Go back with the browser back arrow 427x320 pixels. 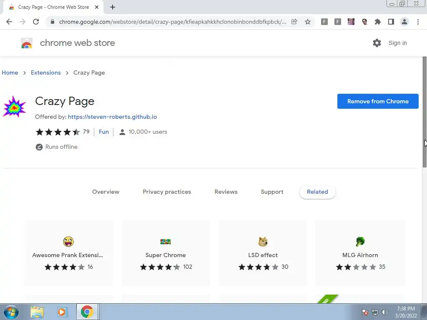[x=9, y=22]
